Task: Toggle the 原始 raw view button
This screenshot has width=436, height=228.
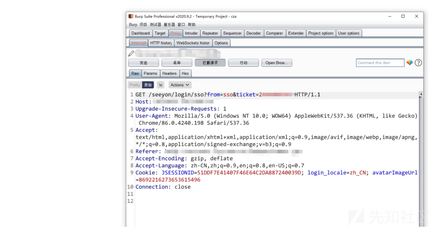Action: coord(148,85)
